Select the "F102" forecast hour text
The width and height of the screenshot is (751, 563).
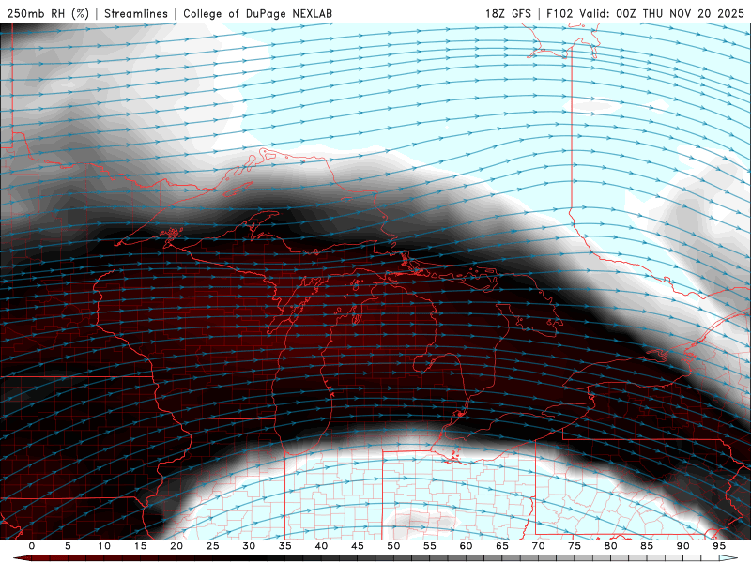coord(559,13)
